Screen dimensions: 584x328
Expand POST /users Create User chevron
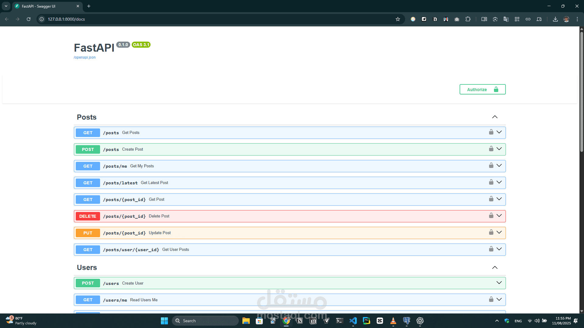[499, 283]
